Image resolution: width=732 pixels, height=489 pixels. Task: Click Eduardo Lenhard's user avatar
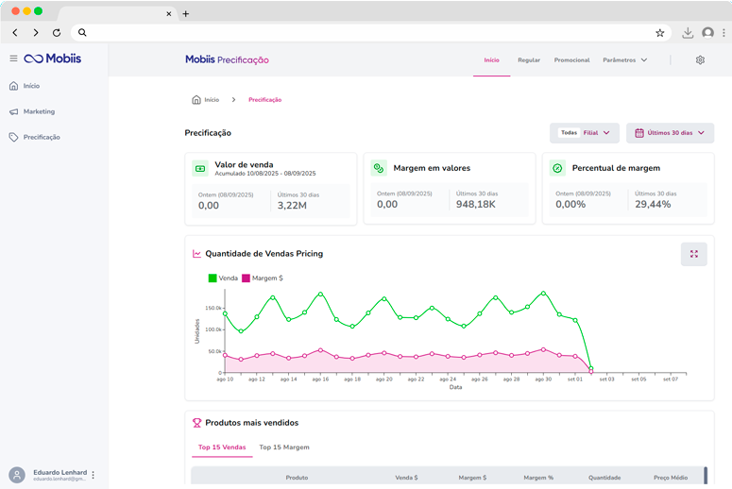point(17,475)
